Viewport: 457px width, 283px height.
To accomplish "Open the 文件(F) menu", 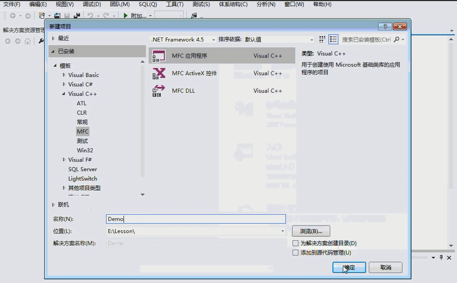I will point(12,4).
